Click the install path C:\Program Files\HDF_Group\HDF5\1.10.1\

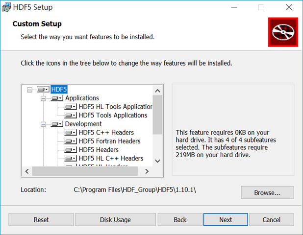[135, 190]
